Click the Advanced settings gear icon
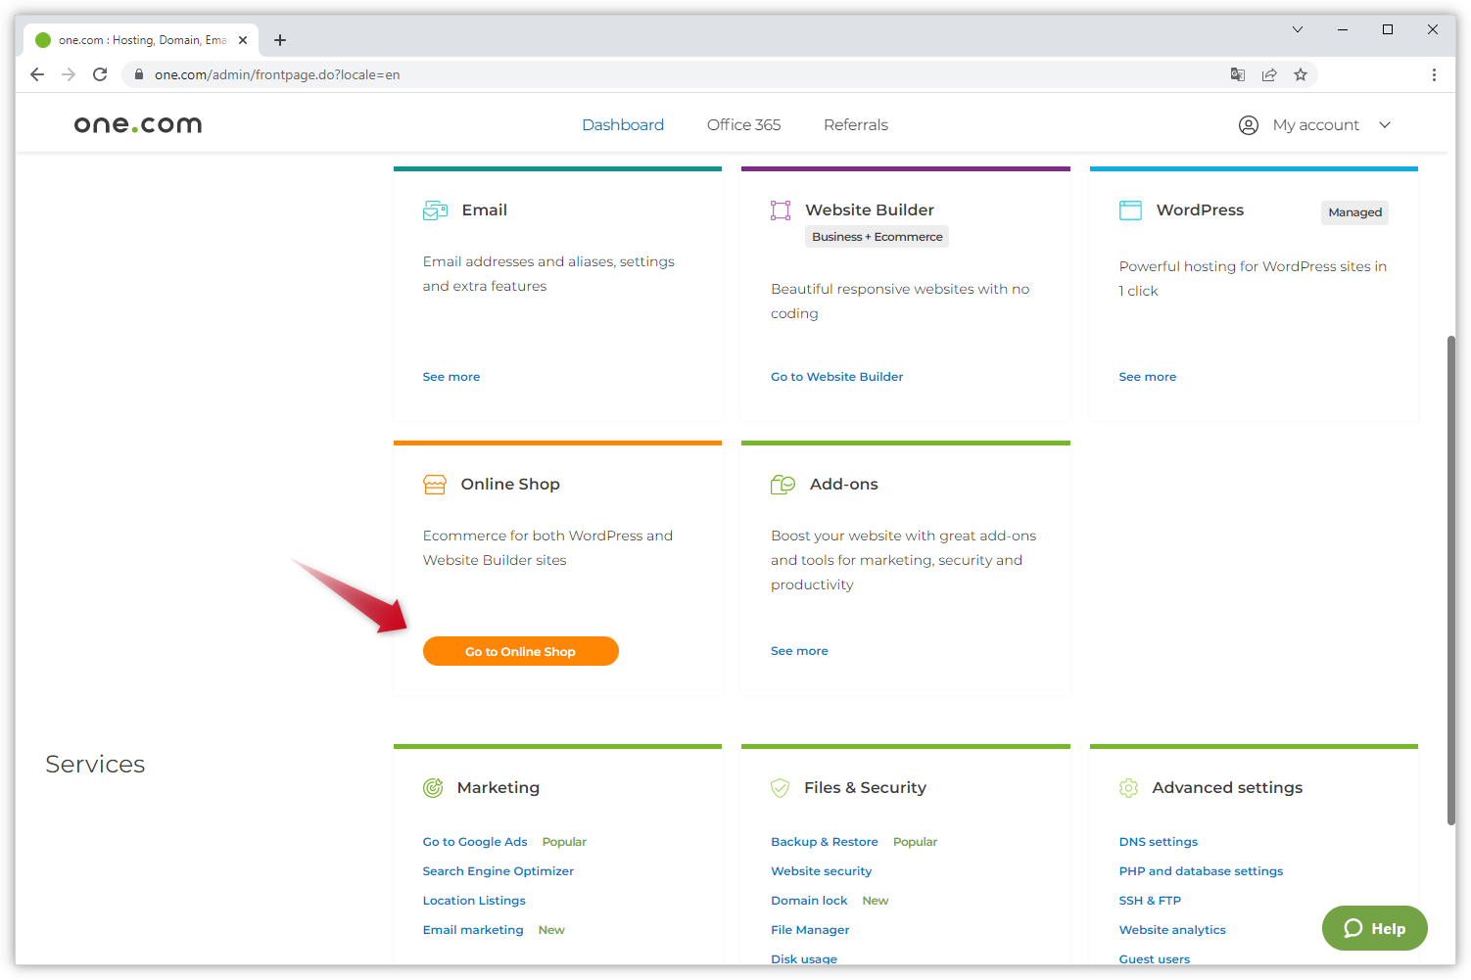 click(x=1129, y=787)
